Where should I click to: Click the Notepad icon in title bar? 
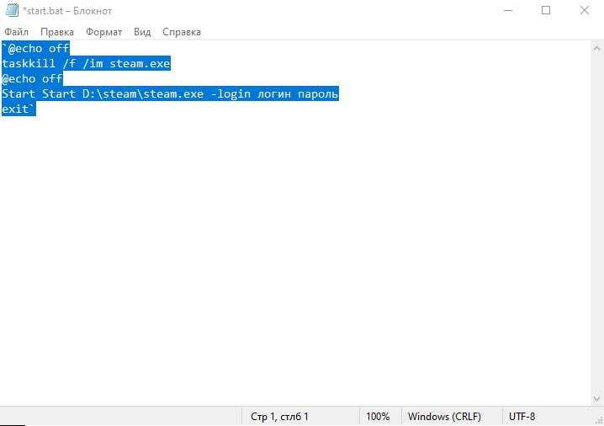point(12,10)
